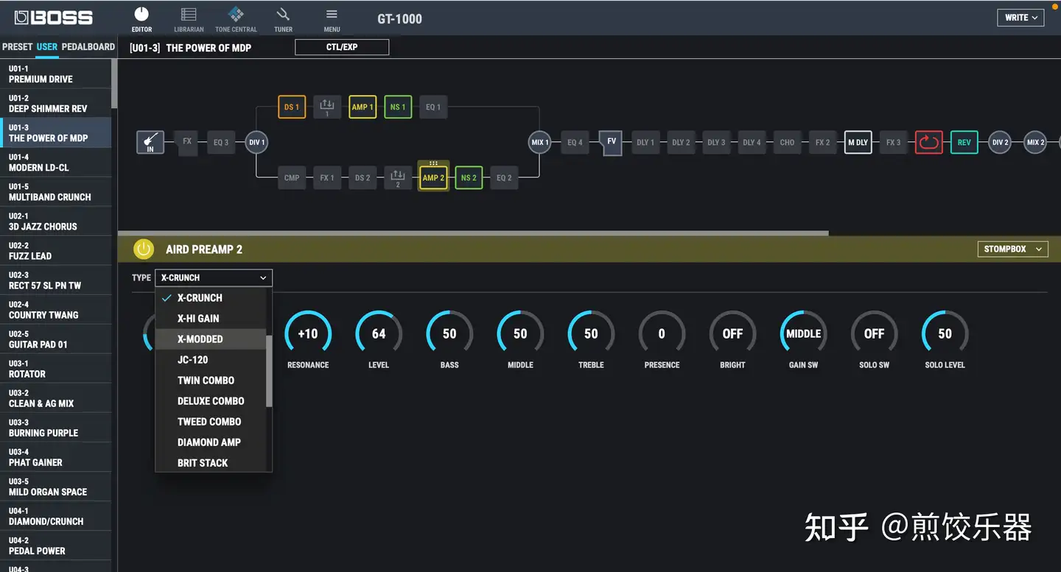
Task: Select patch U02-2 FUZZ LEAD
Action: (x=55, y=250)
